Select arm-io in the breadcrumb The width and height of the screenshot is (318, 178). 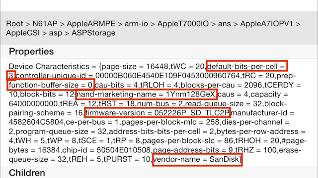click(x=136, y=24)
